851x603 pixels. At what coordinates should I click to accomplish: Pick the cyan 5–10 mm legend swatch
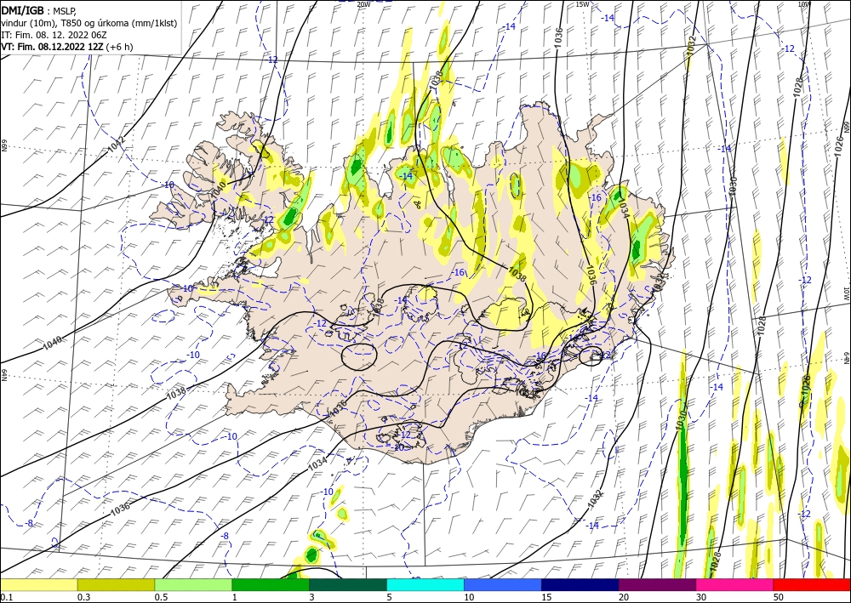[x=425, y=584]
